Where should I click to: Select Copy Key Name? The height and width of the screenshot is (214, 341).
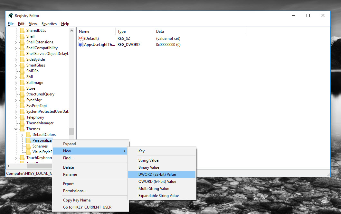click(90, 200)
